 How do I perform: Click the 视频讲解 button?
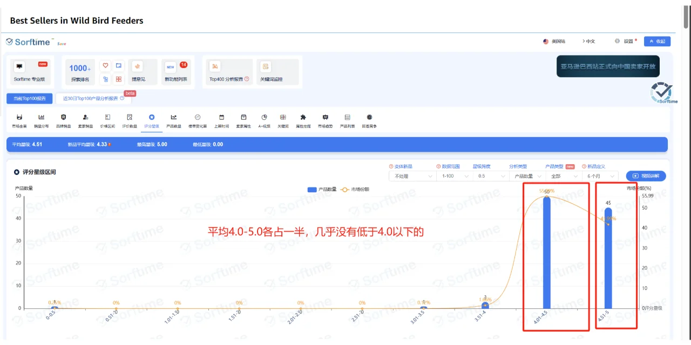pyautogui.click(x=647, y=175)
